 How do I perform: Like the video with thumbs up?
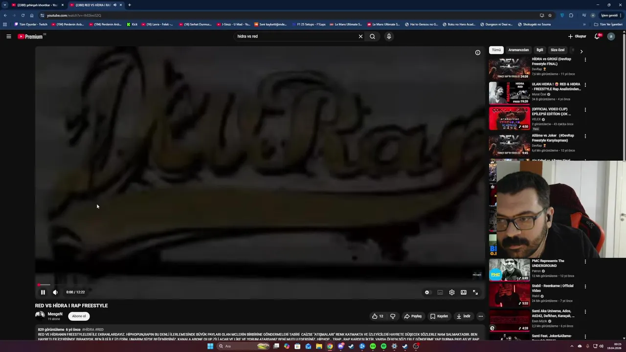click(378, 316)
